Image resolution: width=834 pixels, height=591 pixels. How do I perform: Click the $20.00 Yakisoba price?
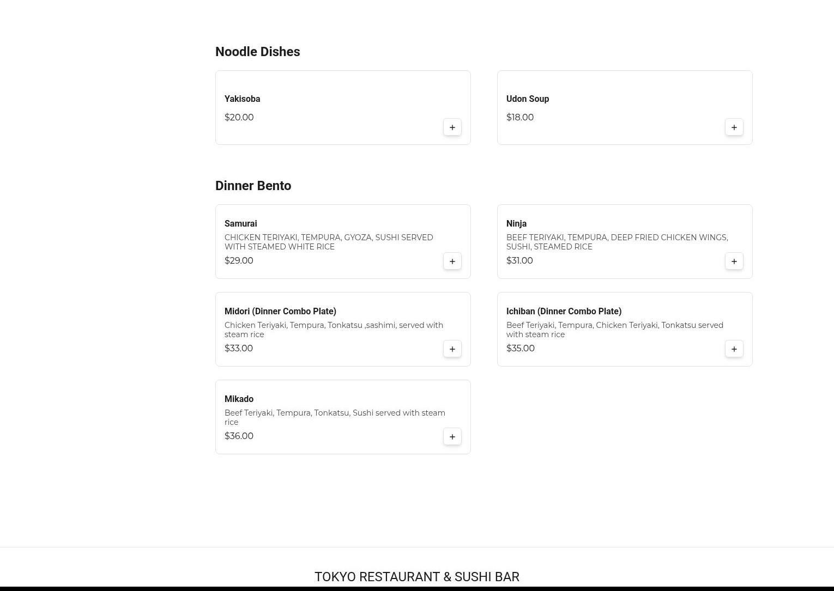coord(239,117)
